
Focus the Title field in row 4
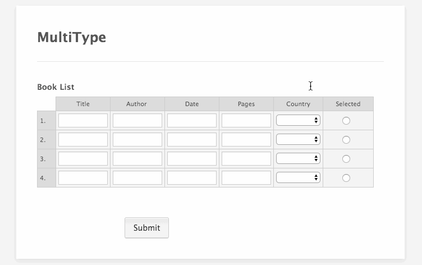pos(83,178)
